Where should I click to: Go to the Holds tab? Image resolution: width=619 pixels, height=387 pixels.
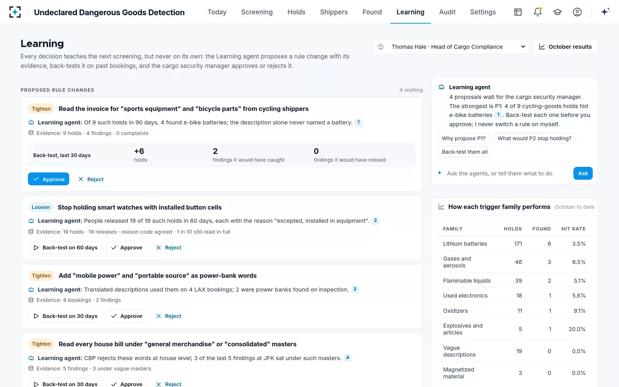pyautogui.click(x=296, y=12)
